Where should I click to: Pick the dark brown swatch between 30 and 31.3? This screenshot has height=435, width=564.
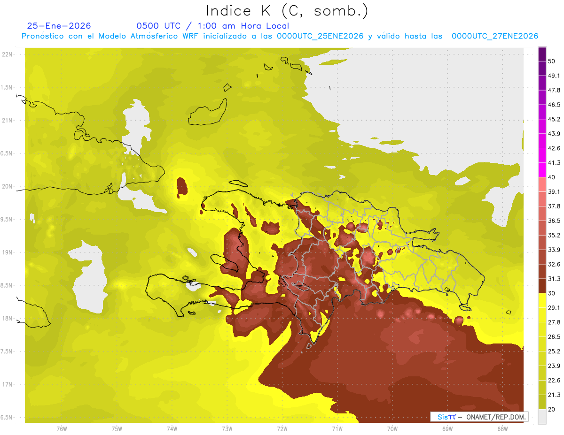point(542,286)
